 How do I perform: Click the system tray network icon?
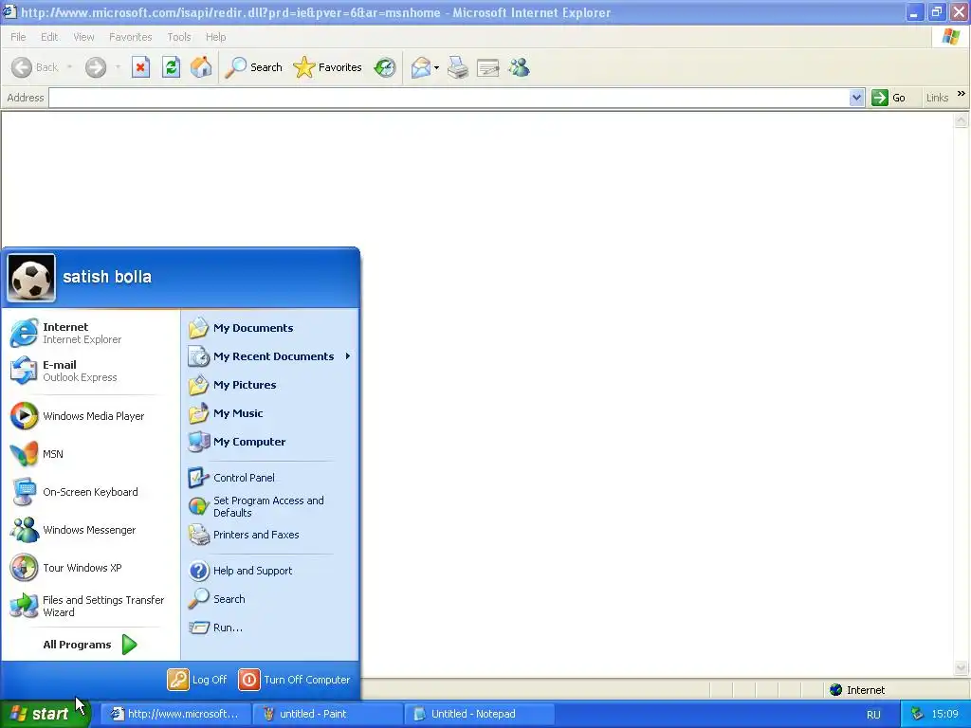[918, 714]
